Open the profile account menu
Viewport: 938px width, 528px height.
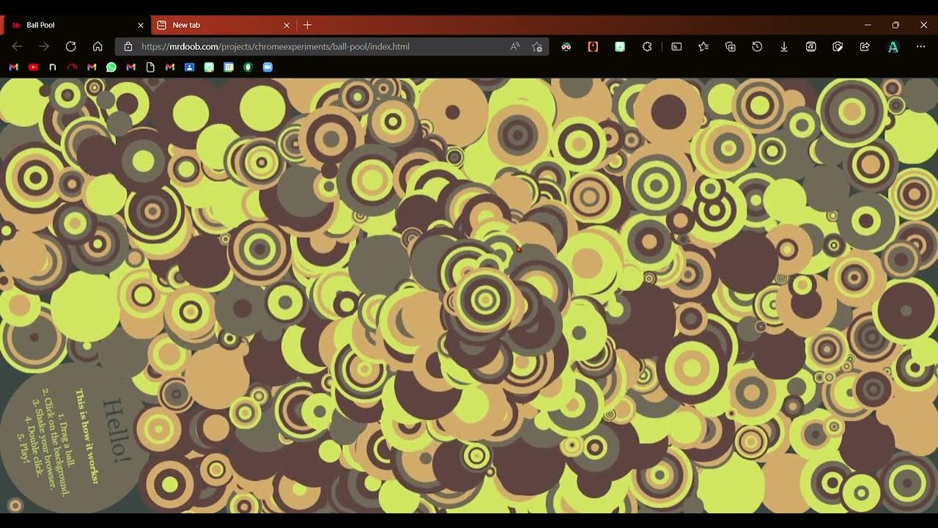click(893, 46)
